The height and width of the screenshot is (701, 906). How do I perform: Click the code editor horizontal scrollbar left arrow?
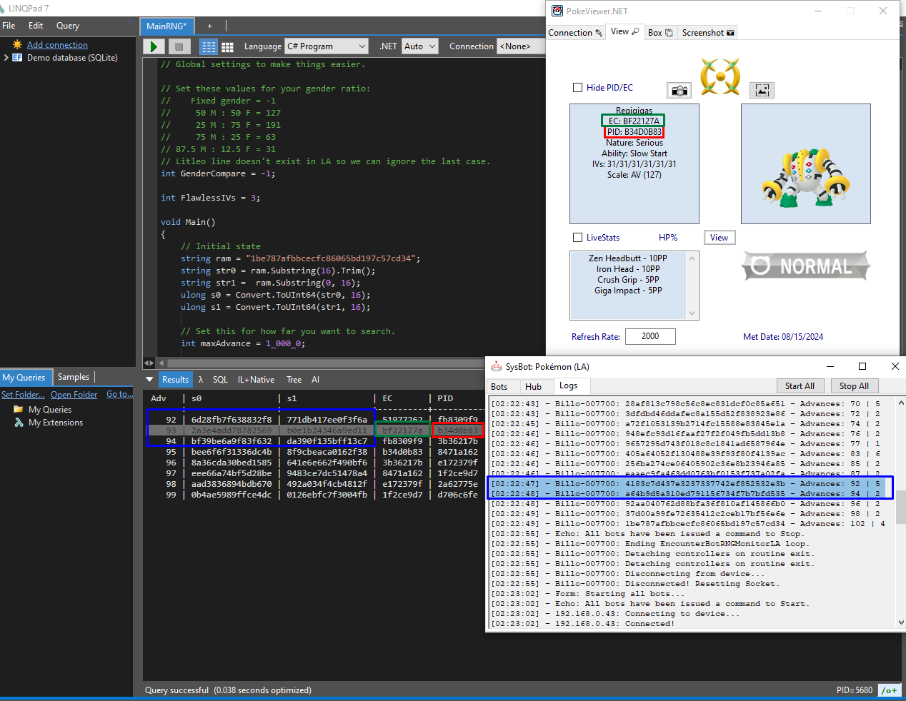[161, 363]
